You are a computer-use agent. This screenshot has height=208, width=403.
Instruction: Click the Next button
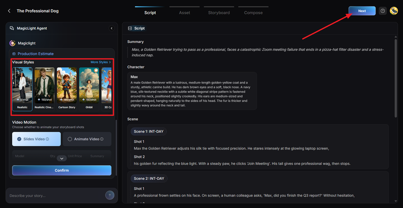pyautogui.click(x=362, y=11)
